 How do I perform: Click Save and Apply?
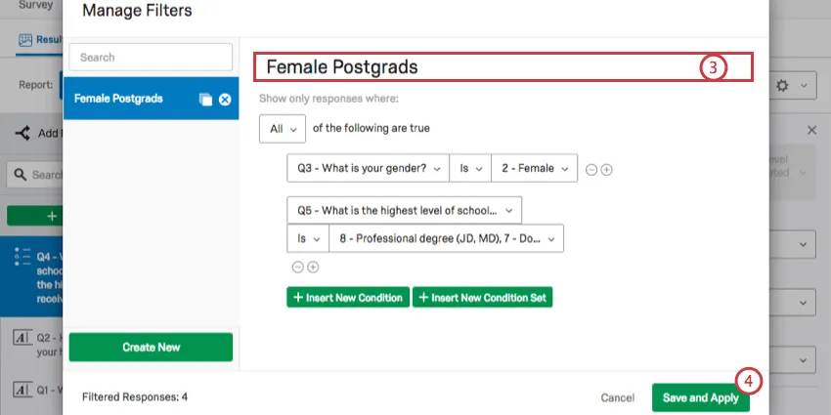699,397
